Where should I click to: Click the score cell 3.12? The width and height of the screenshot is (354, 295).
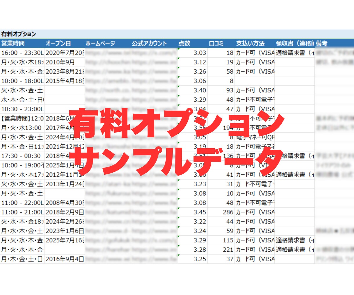[x=192, y=62]
